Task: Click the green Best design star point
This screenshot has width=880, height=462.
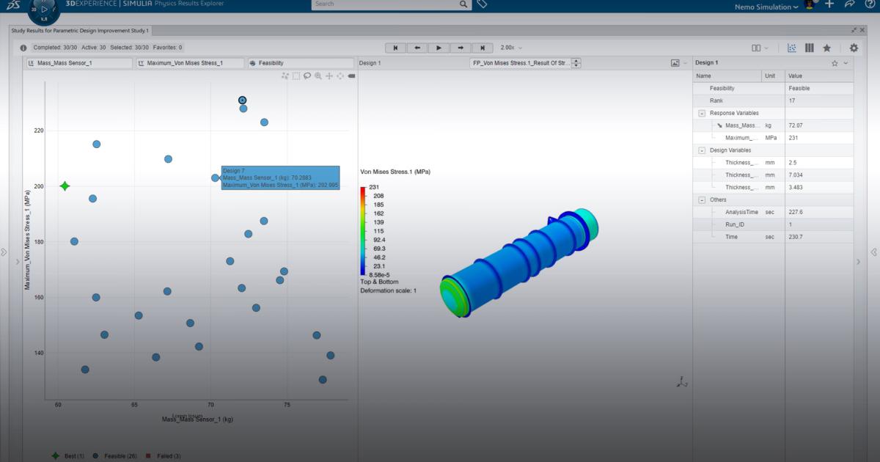Action: coord(65,186)
